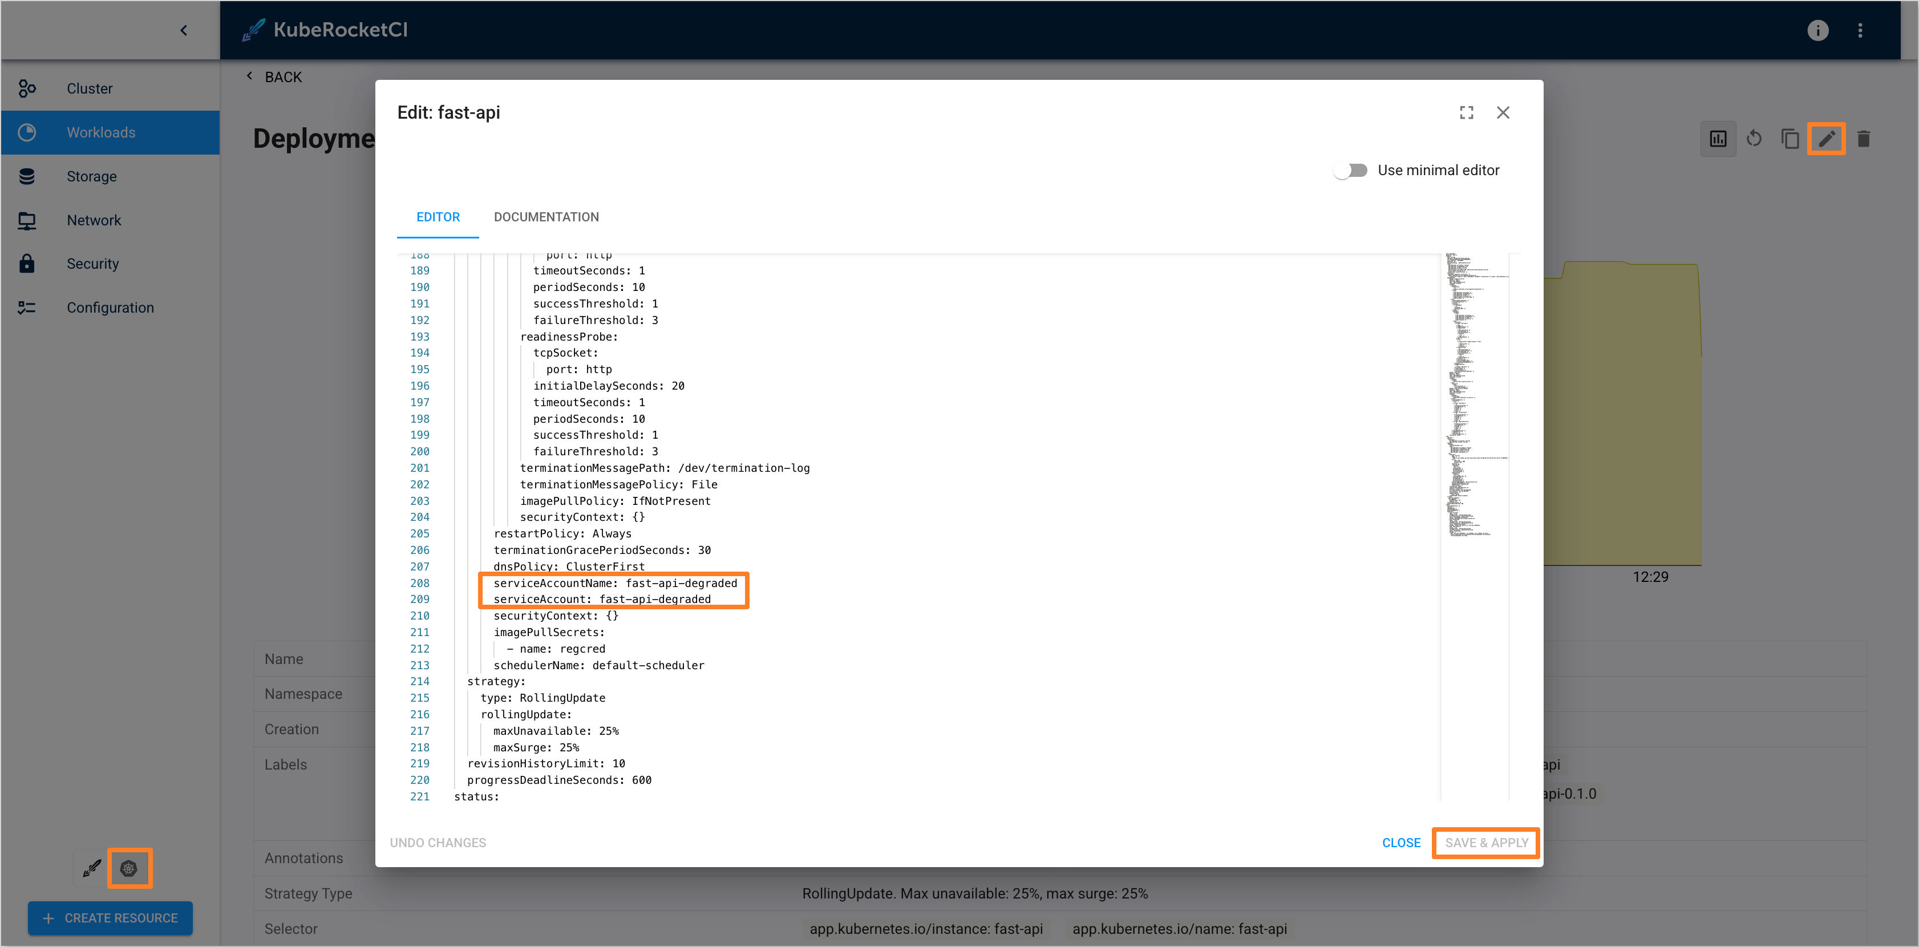Click the SAVE & APPLY button

1485,843
